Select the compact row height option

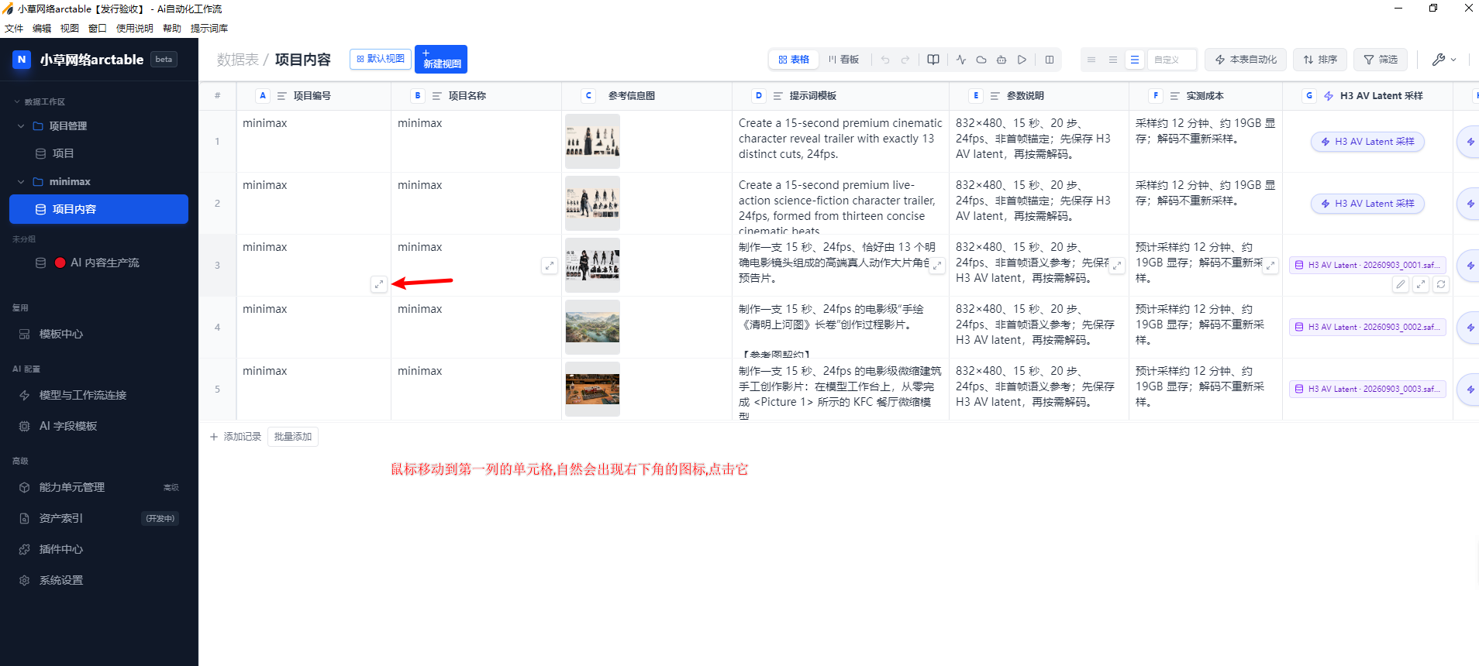1091,60
